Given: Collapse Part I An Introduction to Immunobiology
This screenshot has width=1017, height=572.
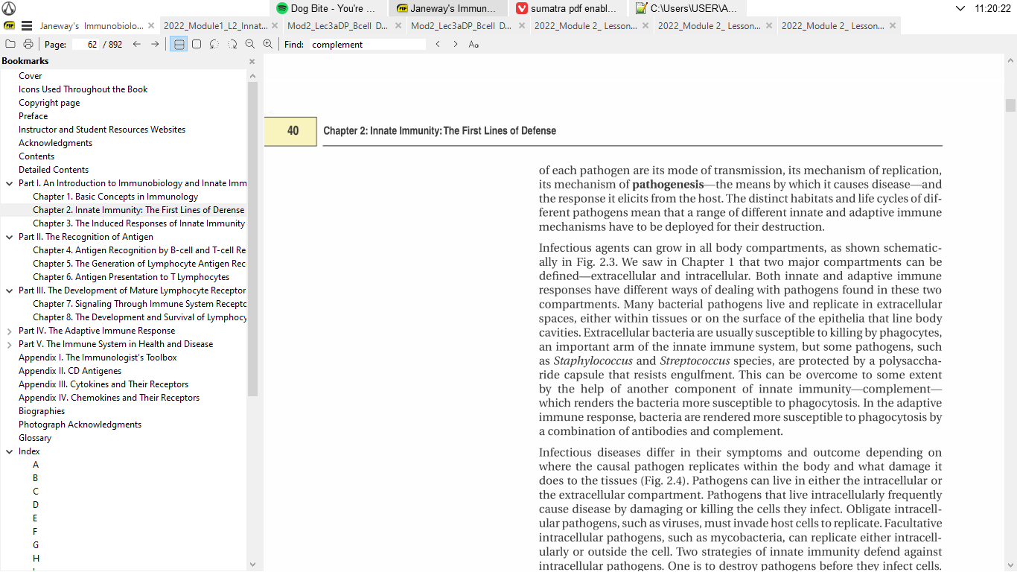Looking at the screenshot, I should 10,182.
